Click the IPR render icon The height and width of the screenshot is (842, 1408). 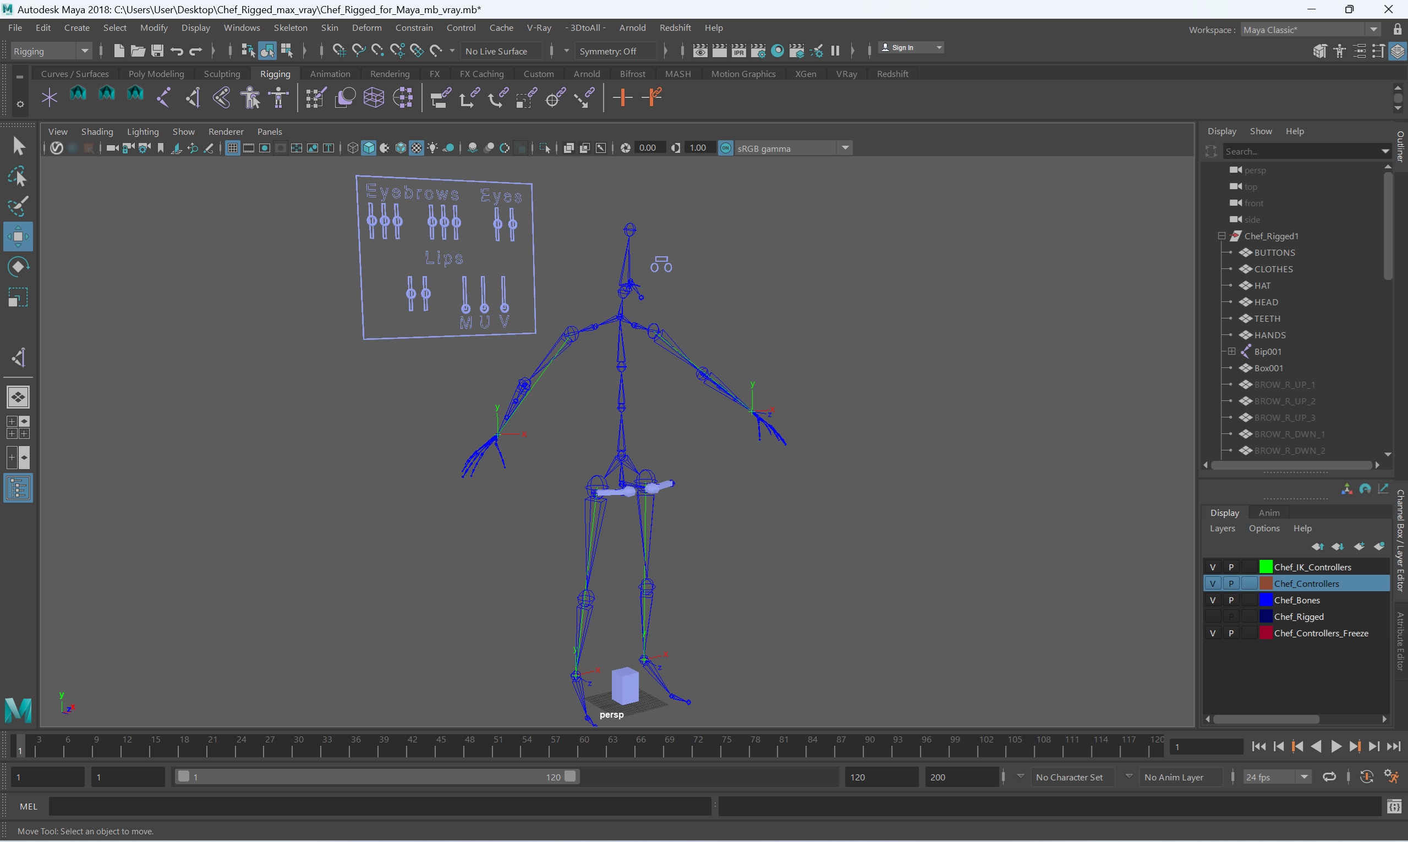coord(739,51)
